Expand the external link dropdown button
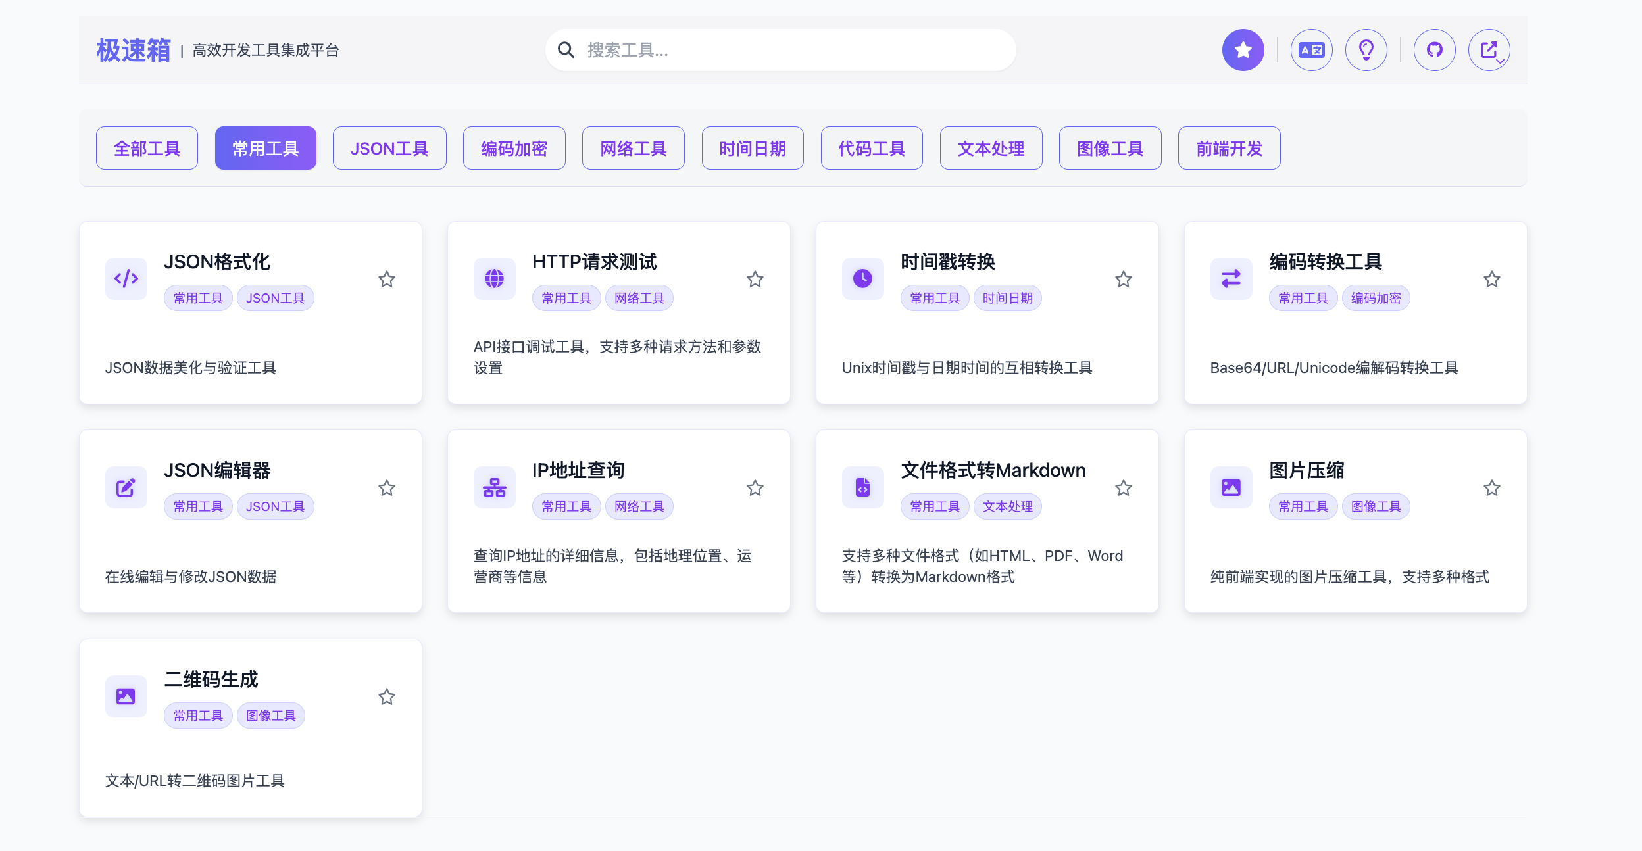 [1489, 50]
